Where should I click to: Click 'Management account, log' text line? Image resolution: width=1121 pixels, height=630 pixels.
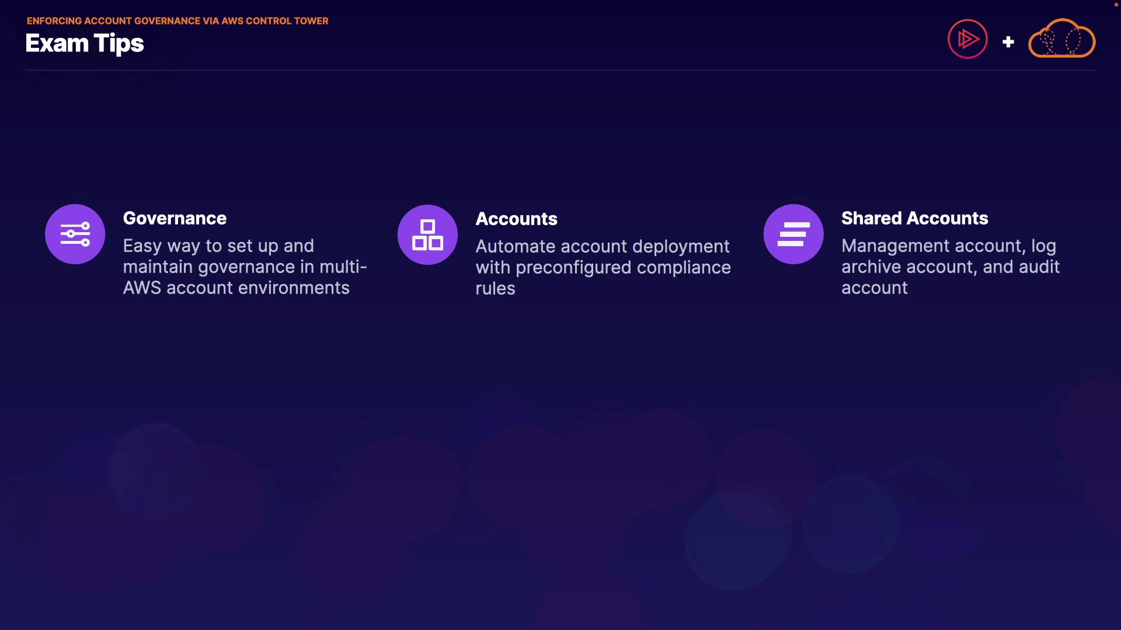pyautogui.click(x=948, y=246)
